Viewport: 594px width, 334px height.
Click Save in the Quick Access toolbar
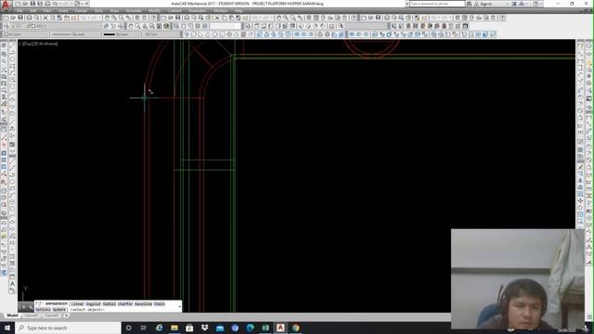[32, 4]
